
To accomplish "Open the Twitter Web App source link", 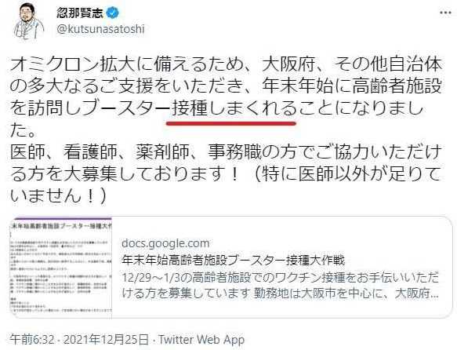I will pos(201,340).
